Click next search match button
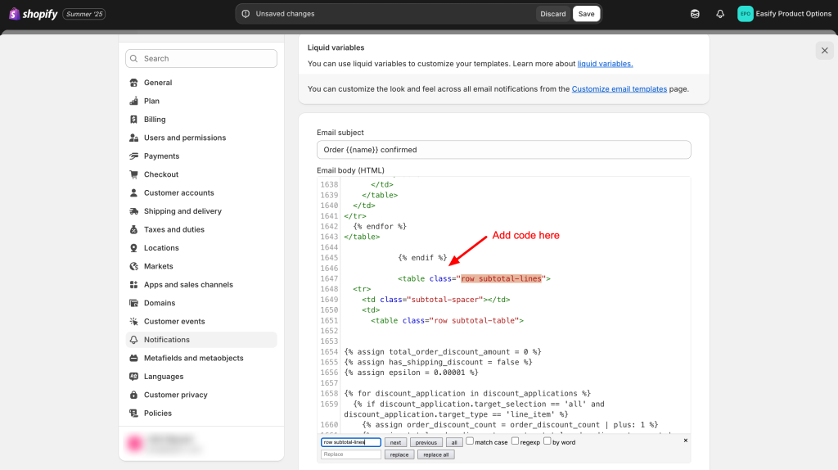Screen dimensions: 838x470 coord(395,442)
